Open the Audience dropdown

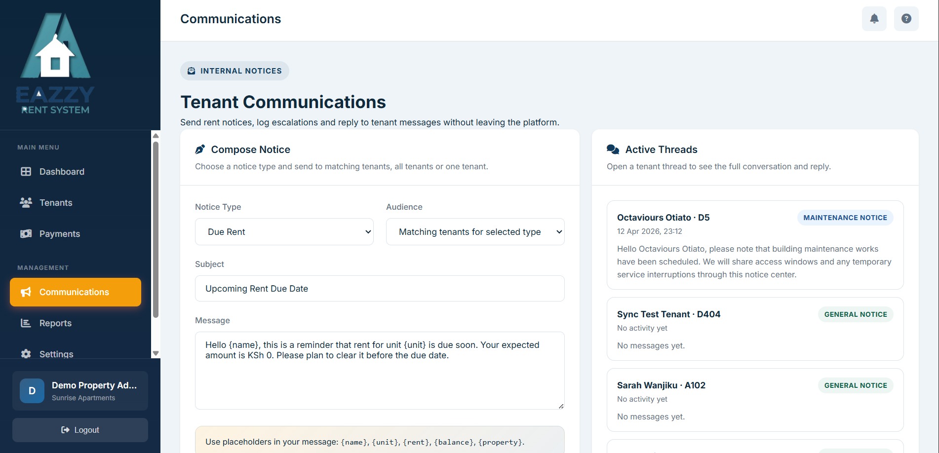[x=475, y=232]
